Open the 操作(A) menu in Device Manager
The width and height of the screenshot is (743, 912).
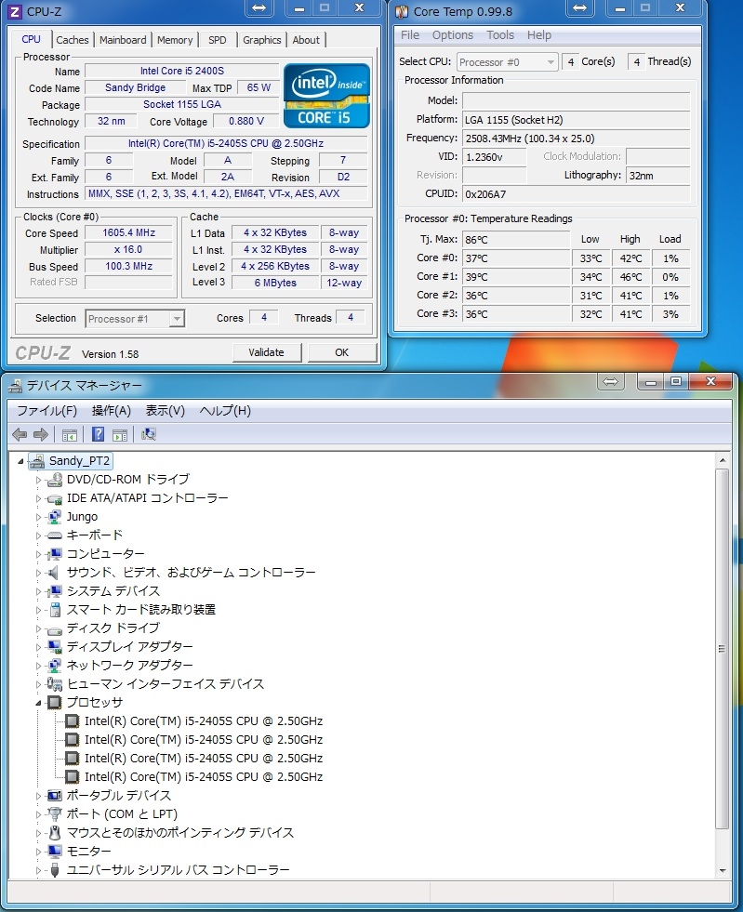111,411
